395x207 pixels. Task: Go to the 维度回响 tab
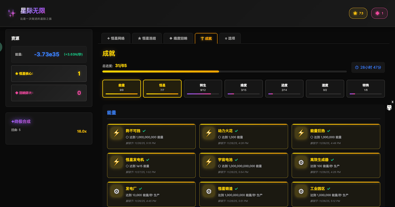tap(178, 38)
